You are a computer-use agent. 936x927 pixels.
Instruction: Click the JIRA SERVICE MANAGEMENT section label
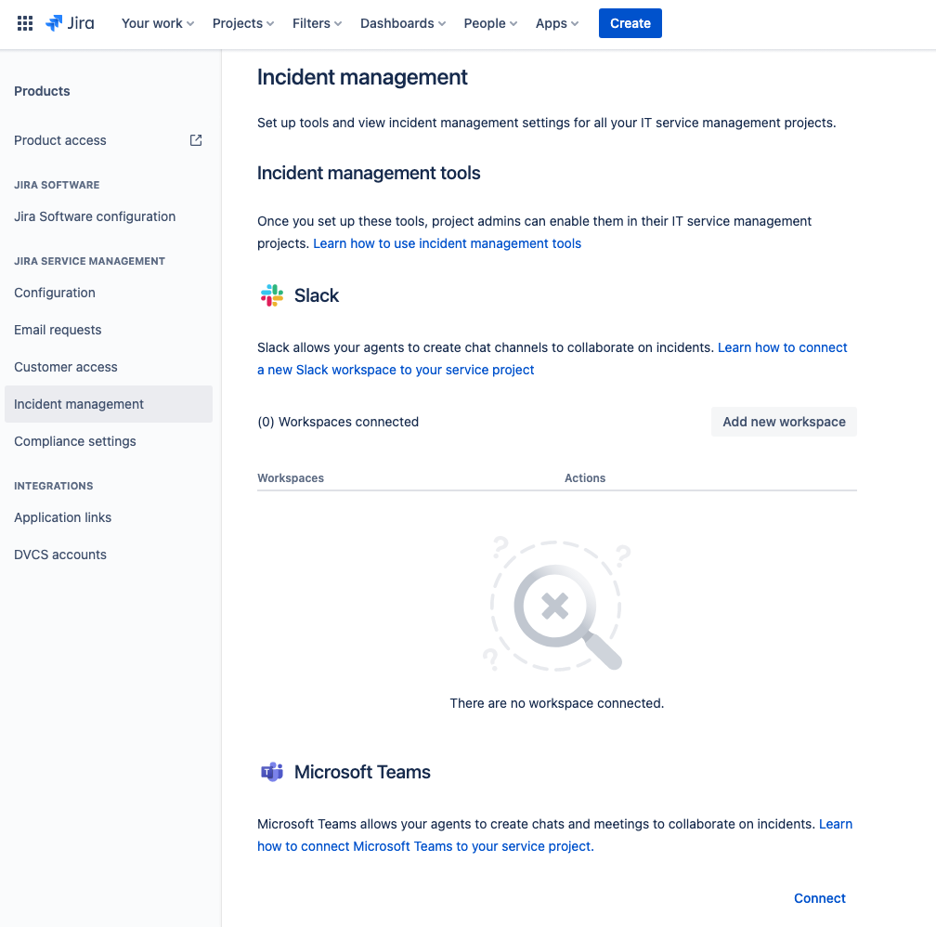click(89, 261)
